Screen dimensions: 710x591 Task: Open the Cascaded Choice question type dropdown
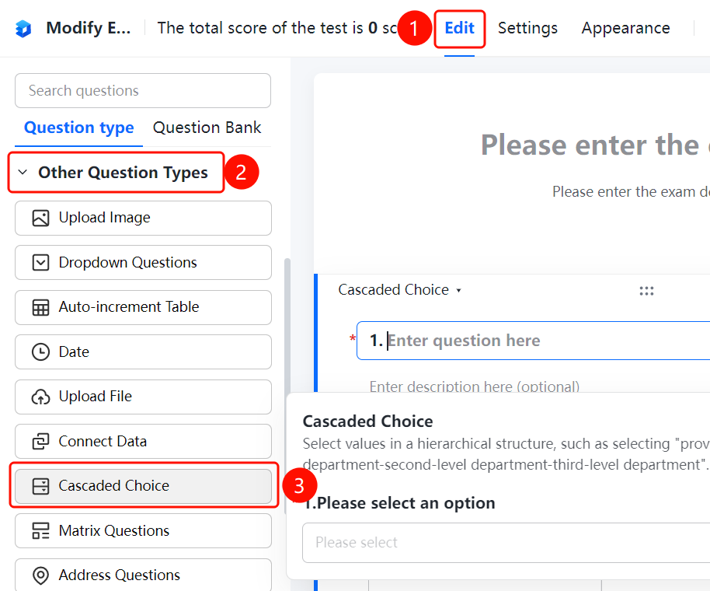(400, 290)
